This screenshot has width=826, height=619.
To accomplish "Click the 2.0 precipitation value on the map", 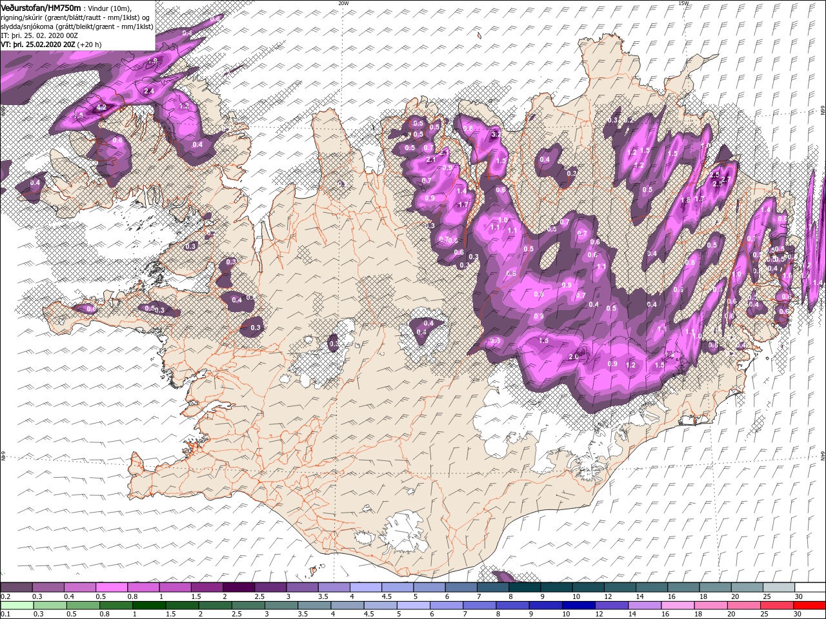I will [573, 357].
